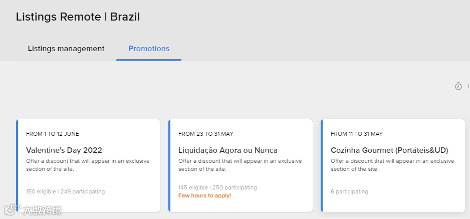Click '150 eligible | 249 participating' count

point(65,191)
